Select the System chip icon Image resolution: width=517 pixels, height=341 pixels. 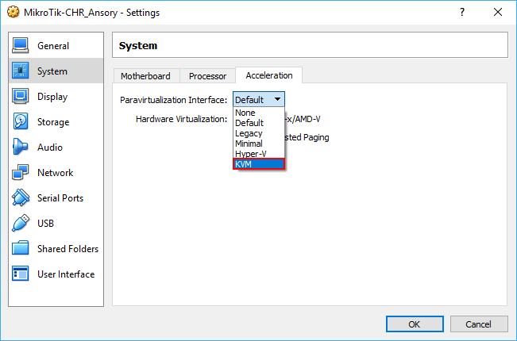pos(21,71)
